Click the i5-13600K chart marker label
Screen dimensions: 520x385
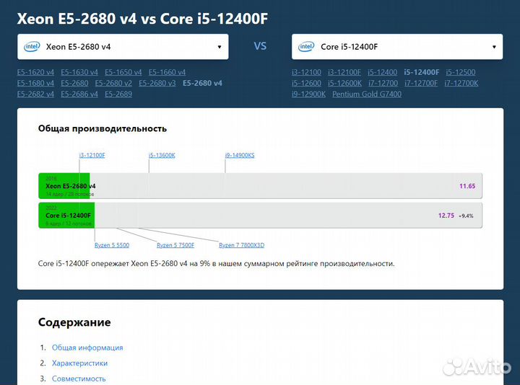point(162,155)
